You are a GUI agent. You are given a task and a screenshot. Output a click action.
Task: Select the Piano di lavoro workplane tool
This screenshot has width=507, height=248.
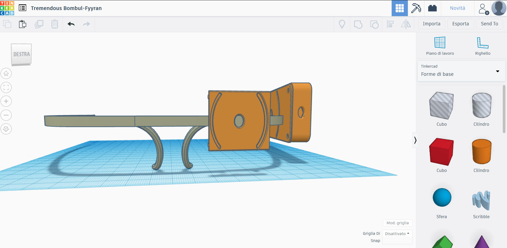(440, 46)
